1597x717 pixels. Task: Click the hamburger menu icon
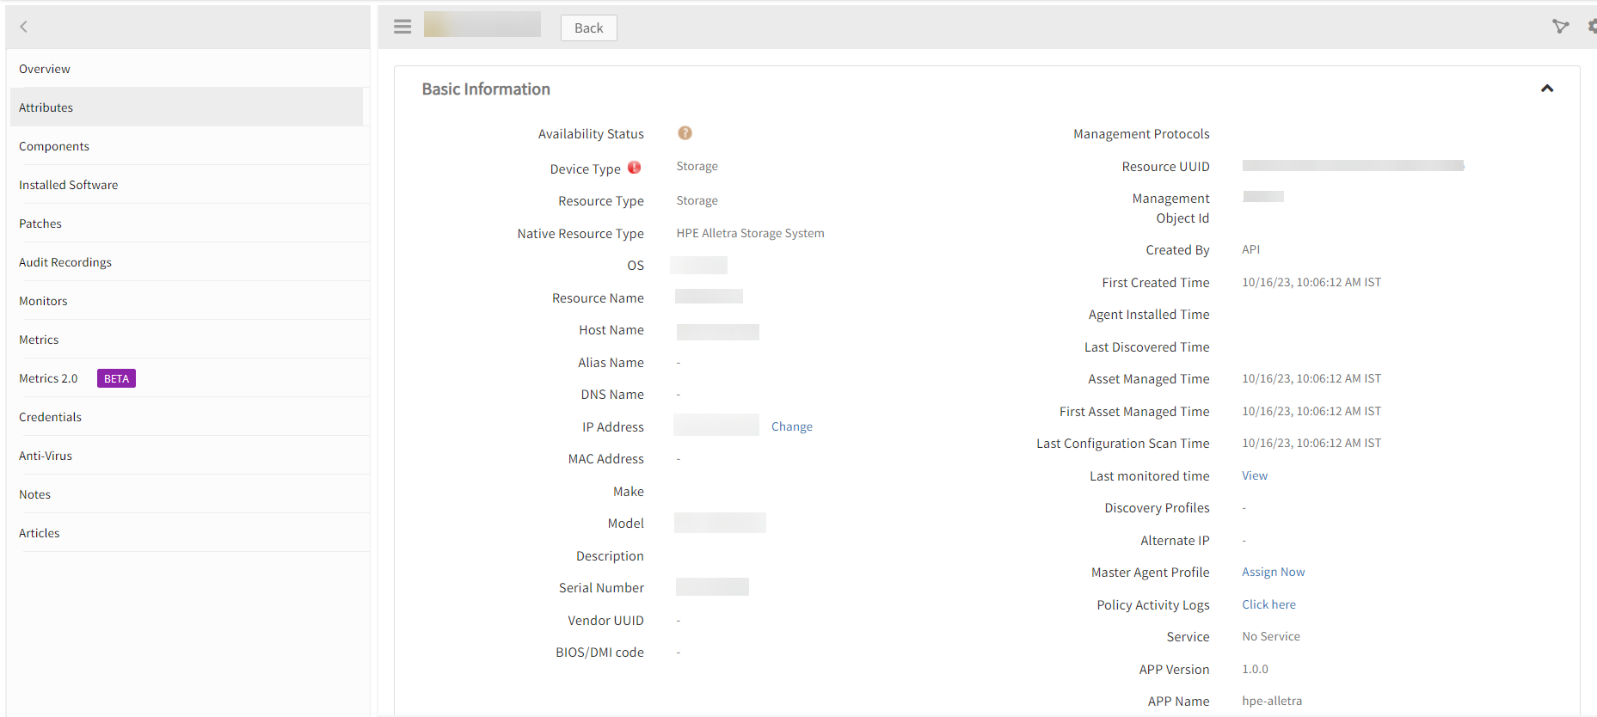tap(402, 27)
